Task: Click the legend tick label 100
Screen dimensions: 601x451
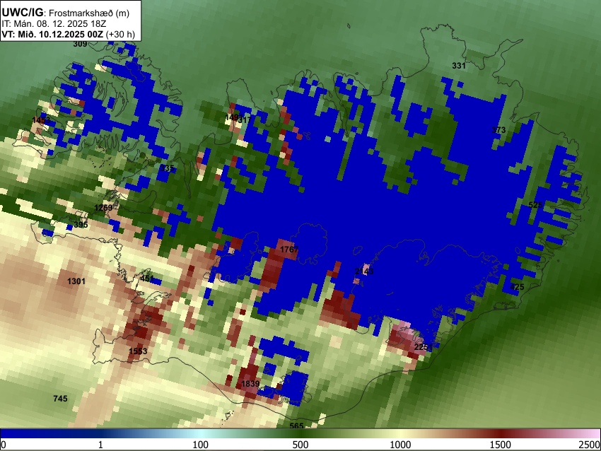Action: click(201, 445)
